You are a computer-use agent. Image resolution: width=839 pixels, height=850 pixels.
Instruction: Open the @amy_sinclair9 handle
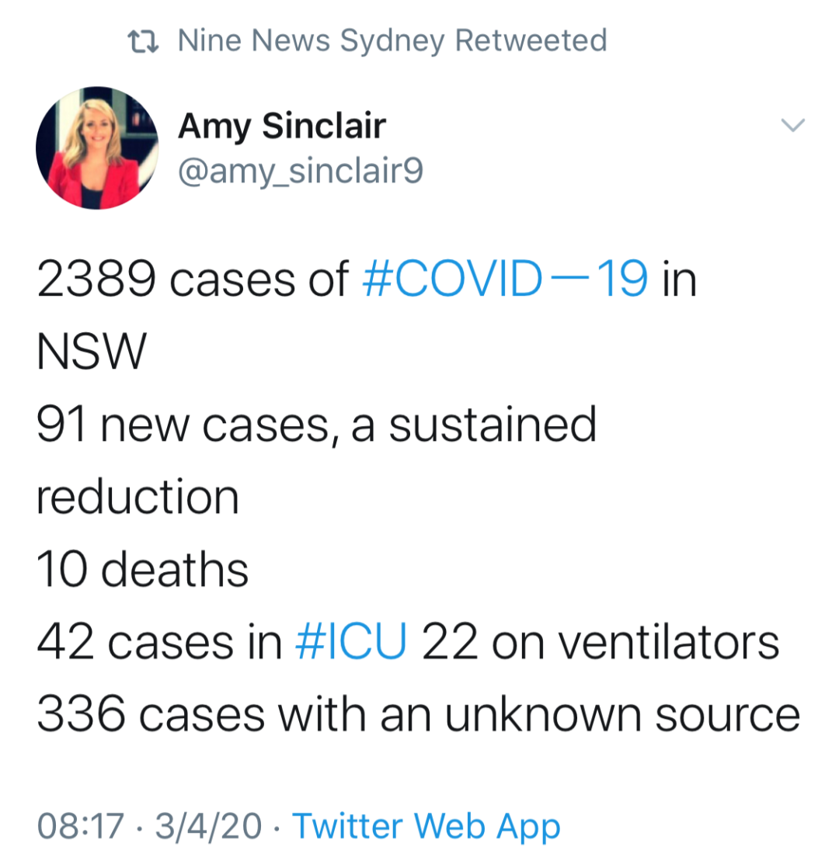[x=301, y=171]
